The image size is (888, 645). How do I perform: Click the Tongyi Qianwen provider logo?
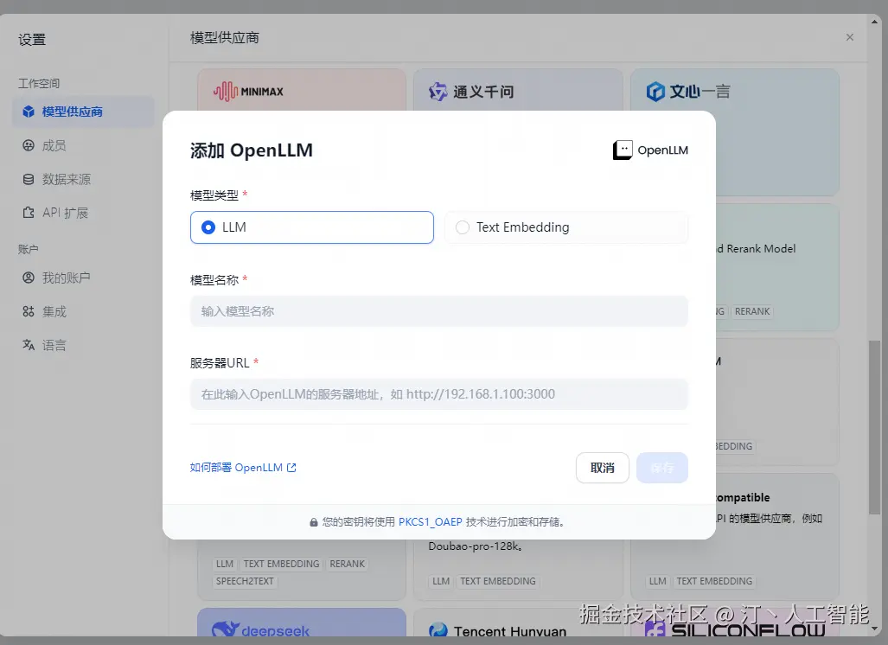471,91
